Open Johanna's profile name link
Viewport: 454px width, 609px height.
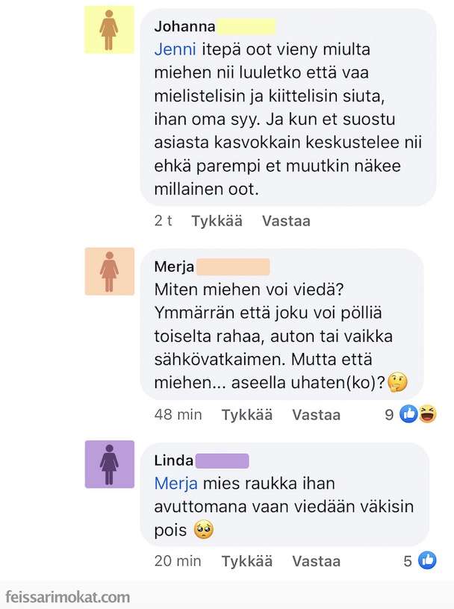click(184, 27)
